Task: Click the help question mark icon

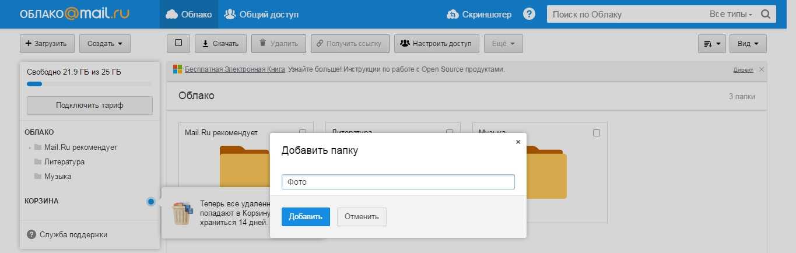Action: [529, 14]
